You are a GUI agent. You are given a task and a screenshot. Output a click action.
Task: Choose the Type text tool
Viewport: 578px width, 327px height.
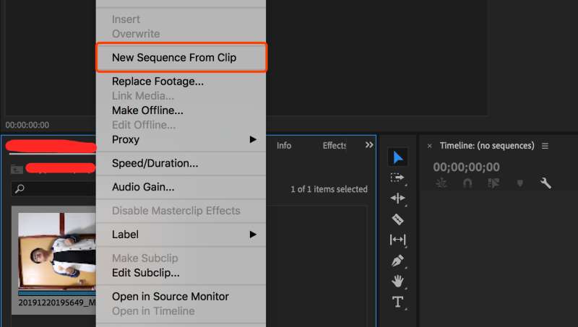(398, 302)
